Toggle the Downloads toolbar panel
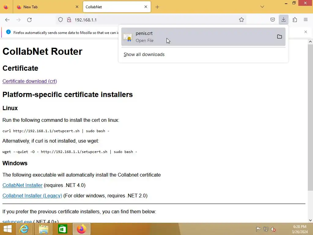 [x=283, y=20]
